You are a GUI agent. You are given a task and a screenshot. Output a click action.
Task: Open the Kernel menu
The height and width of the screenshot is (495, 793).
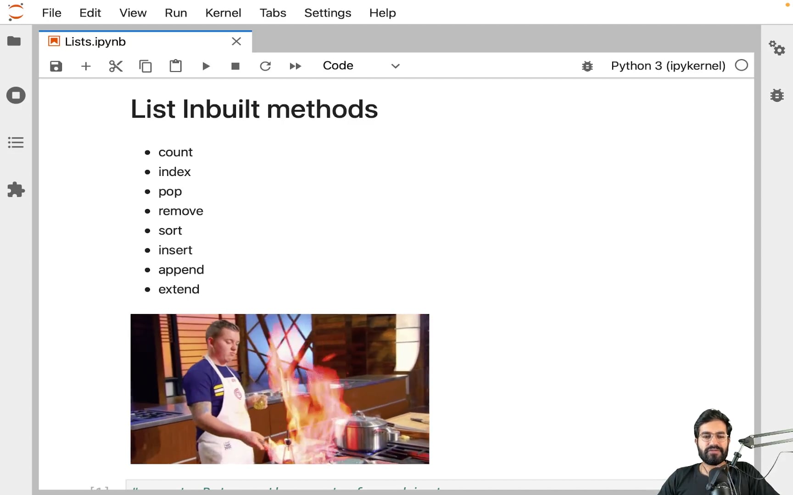pos(223,13)
